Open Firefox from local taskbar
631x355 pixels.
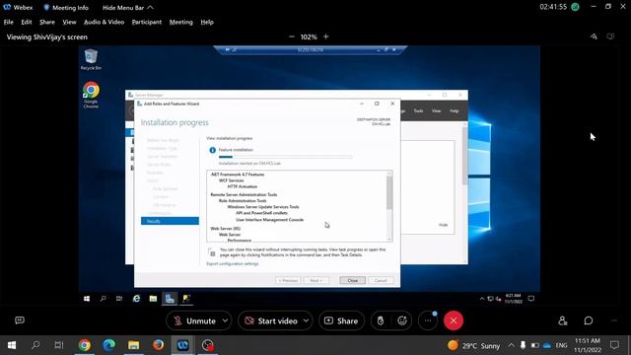point(158,345)
